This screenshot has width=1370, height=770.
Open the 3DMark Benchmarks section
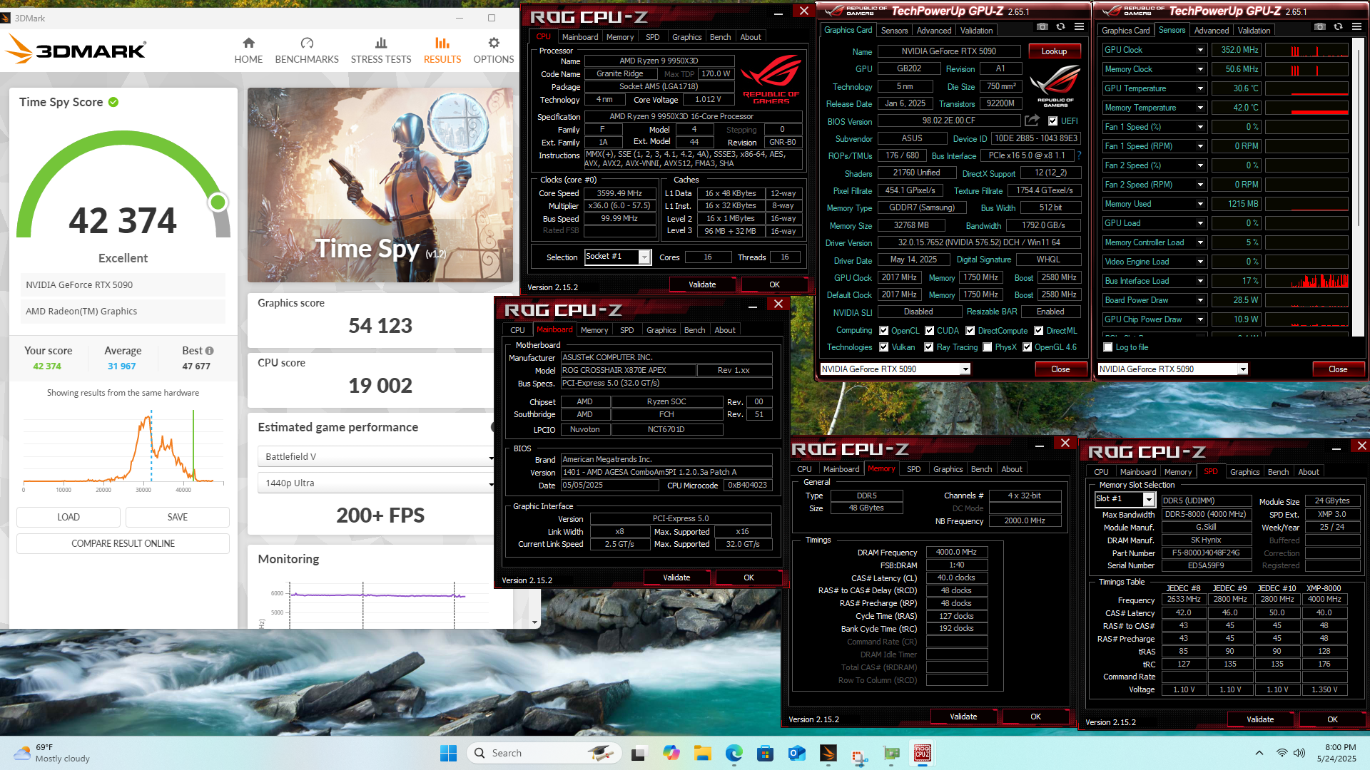point(307,51)
